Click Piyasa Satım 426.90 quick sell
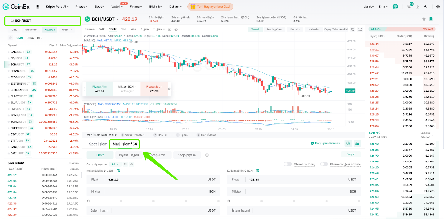Image resolution: width=444 pixels, height=219 pixels. pyautogui.click(x=154, y=89)
